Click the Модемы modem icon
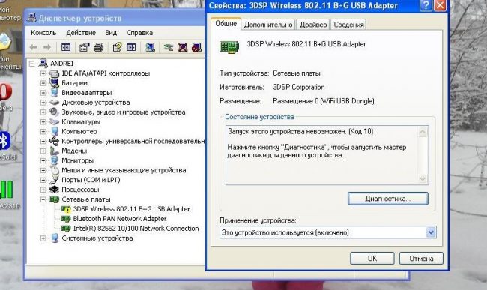The width and height of the screenshot is (487, 290). (55, 151)
